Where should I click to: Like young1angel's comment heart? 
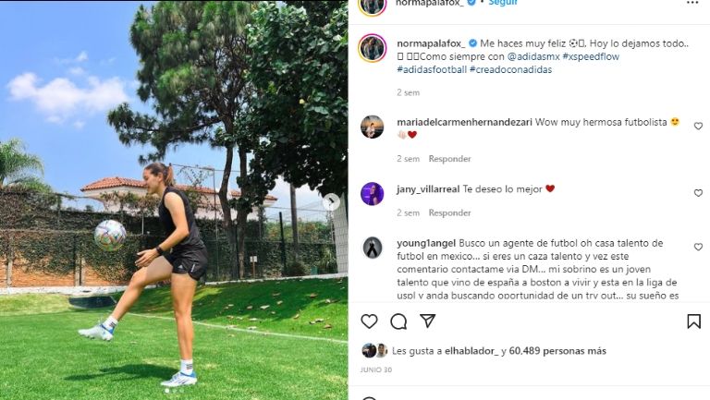698,247
